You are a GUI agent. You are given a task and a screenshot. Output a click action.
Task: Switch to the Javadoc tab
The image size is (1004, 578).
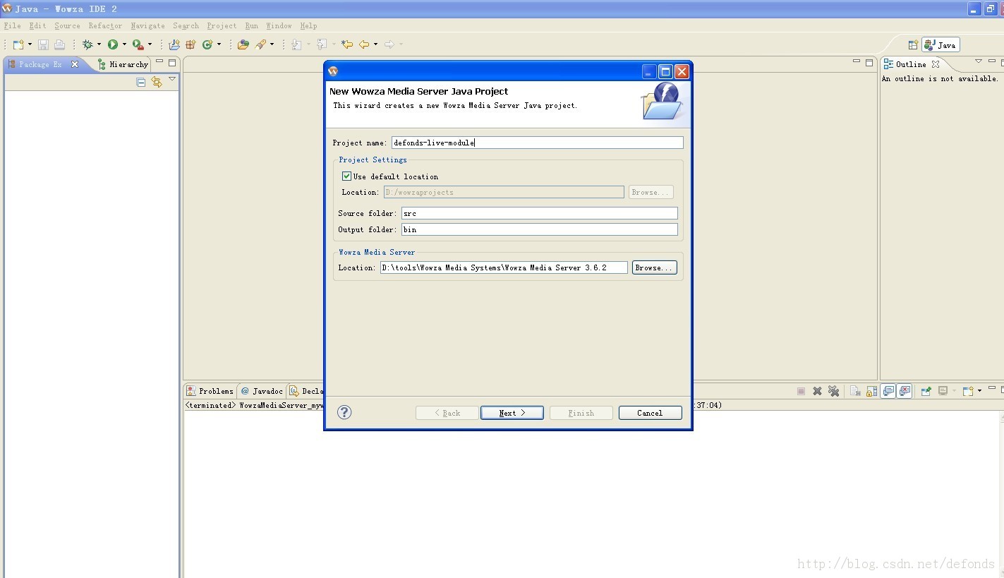click(x=262, y=391)
